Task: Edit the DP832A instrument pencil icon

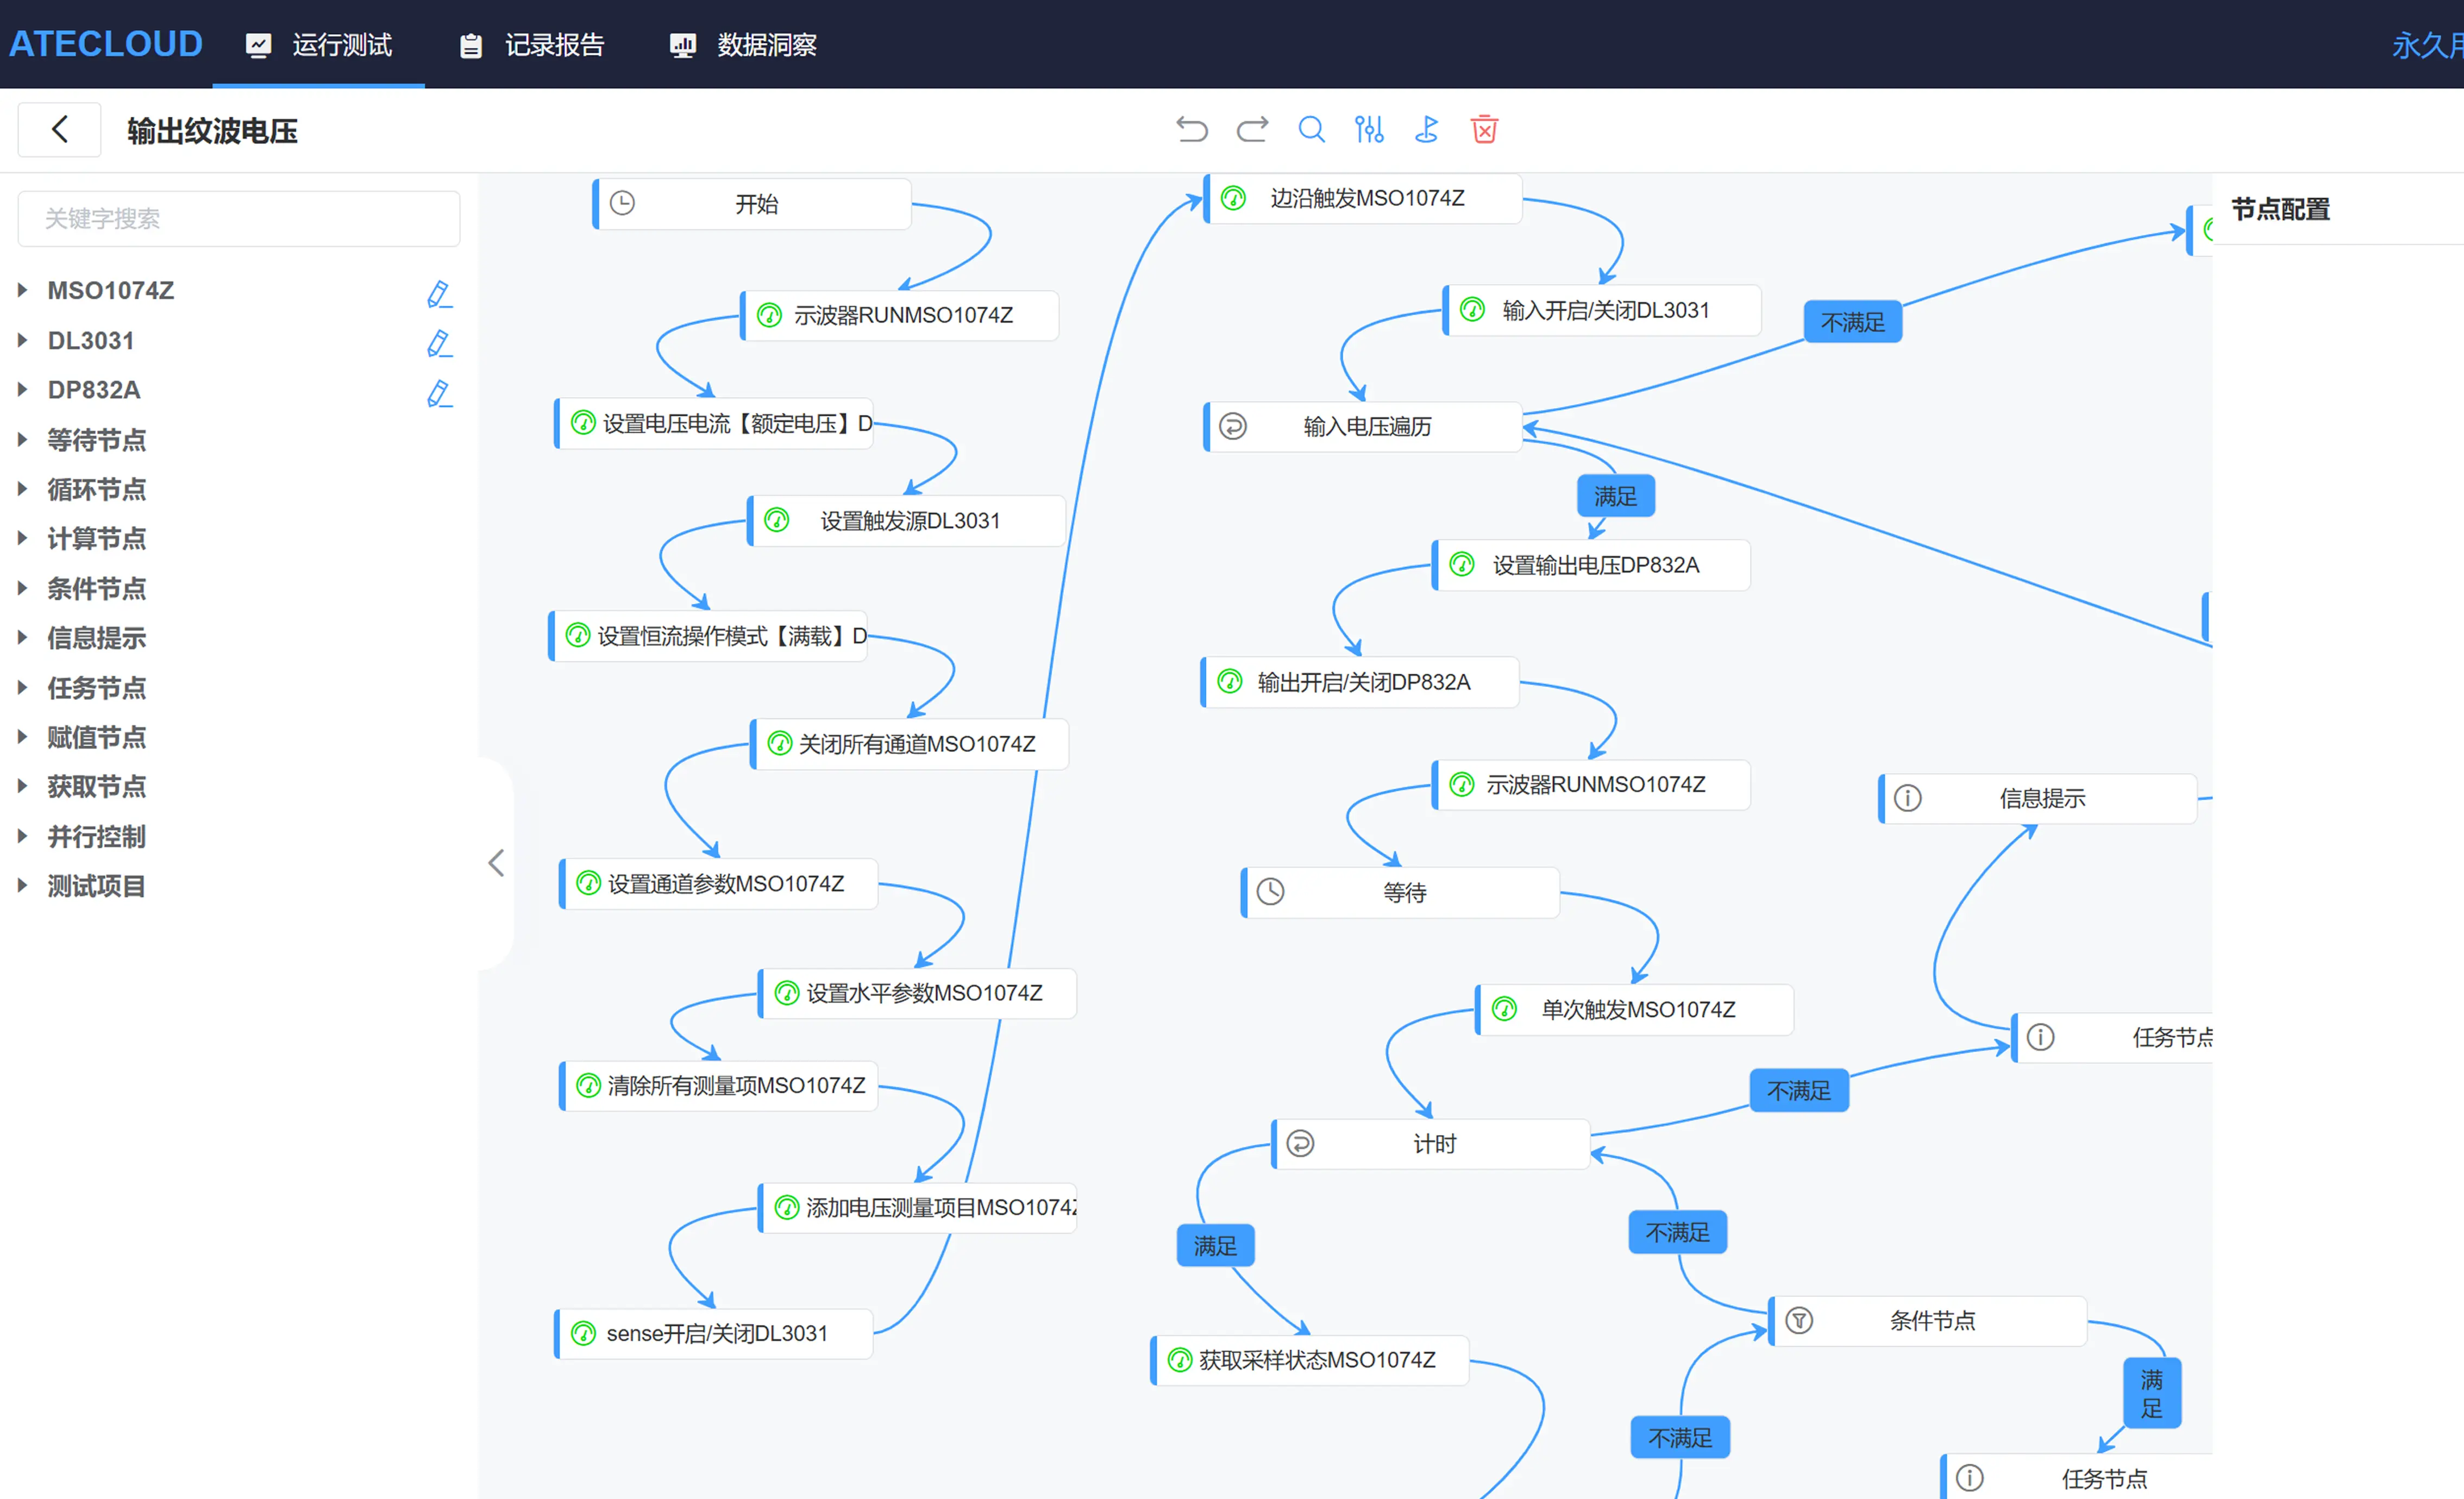Action: pyautogui.click(x=439, y=393)
